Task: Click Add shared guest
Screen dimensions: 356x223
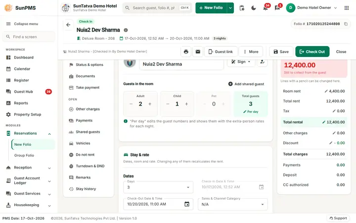Action: coord(246,84)
